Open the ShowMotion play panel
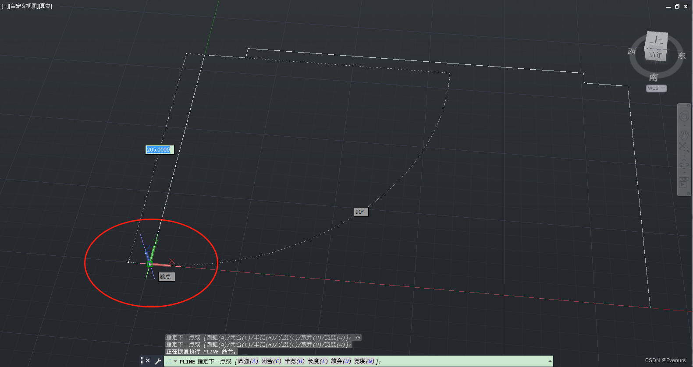Viewport: 693px width, 367px height. pyautogui.click(x=684, y=182)
